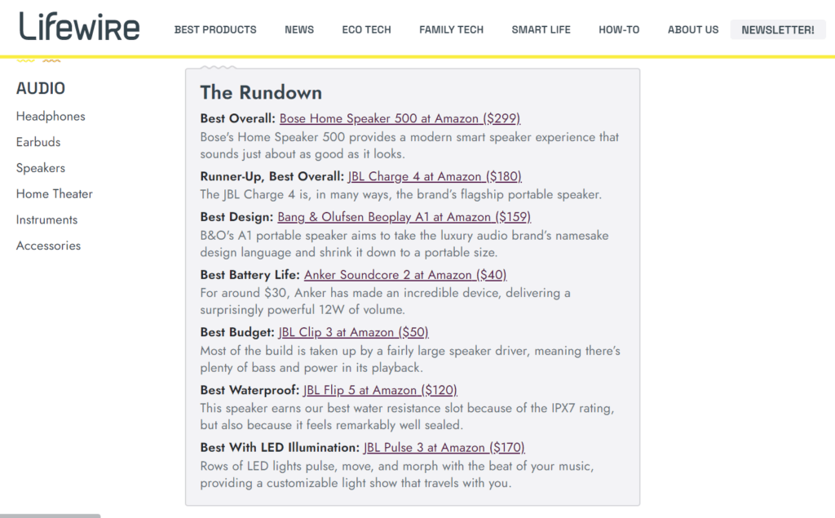The image size is (835, 518).
Task: Click The Rundown heading
Action: coord(261,93)
